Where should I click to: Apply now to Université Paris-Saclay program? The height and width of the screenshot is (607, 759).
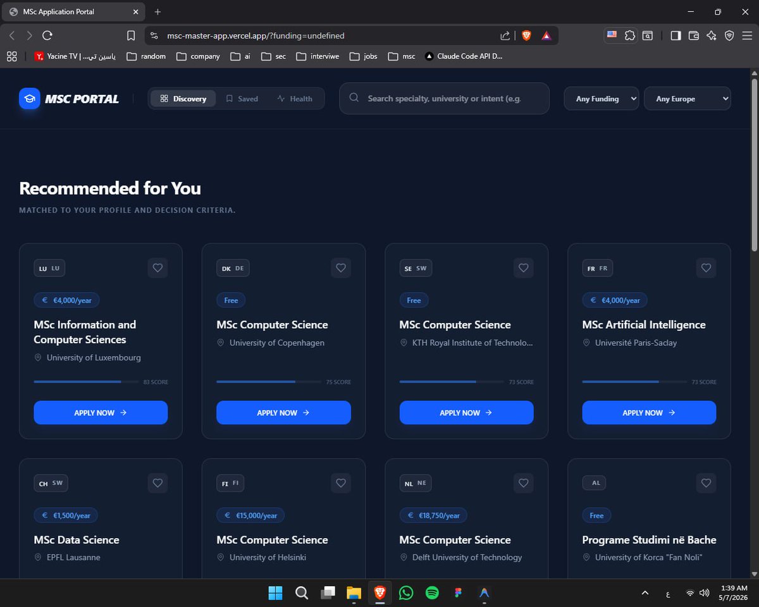[x=650, y=412]
